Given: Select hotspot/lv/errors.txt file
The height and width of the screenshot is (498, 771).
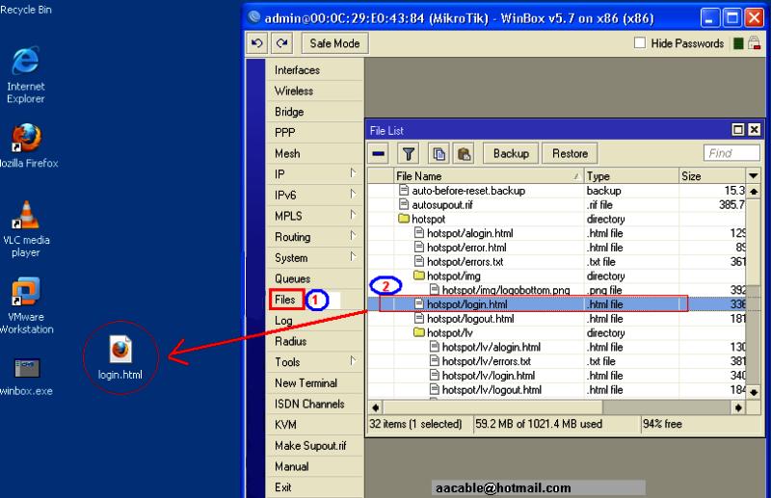Looking at the screenshot, I should pos(557,361).
